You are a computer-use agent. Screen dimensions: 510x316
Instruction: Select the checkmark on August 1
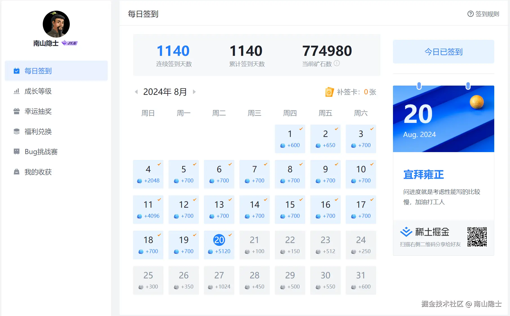click(301, 129)
